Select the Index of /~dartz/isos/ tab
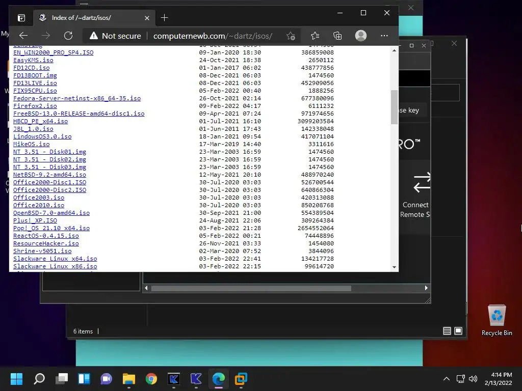 94,18
